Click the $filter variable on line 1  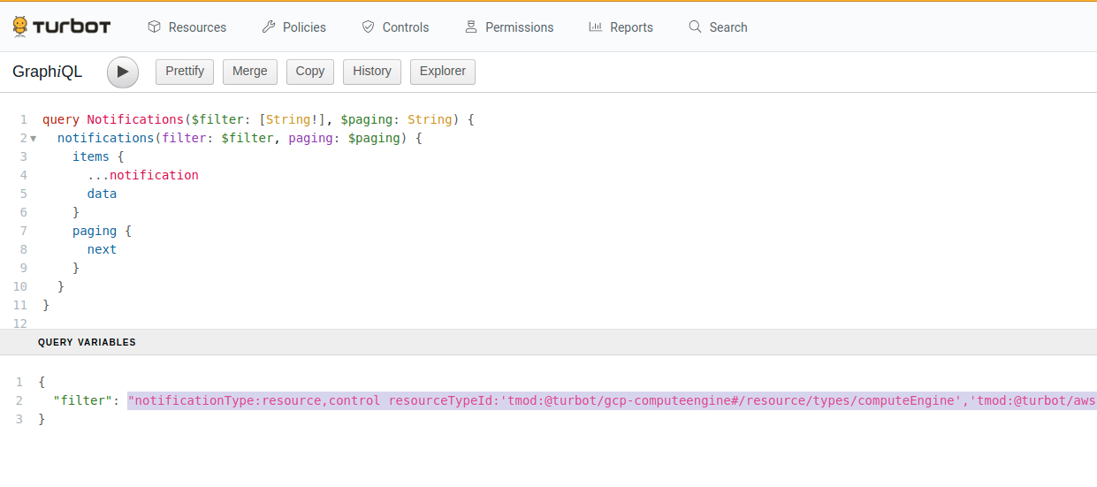[217, 119]
